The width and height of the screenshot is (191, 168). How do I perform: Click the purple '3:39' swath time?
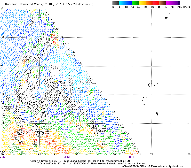(x=3, y=157)
